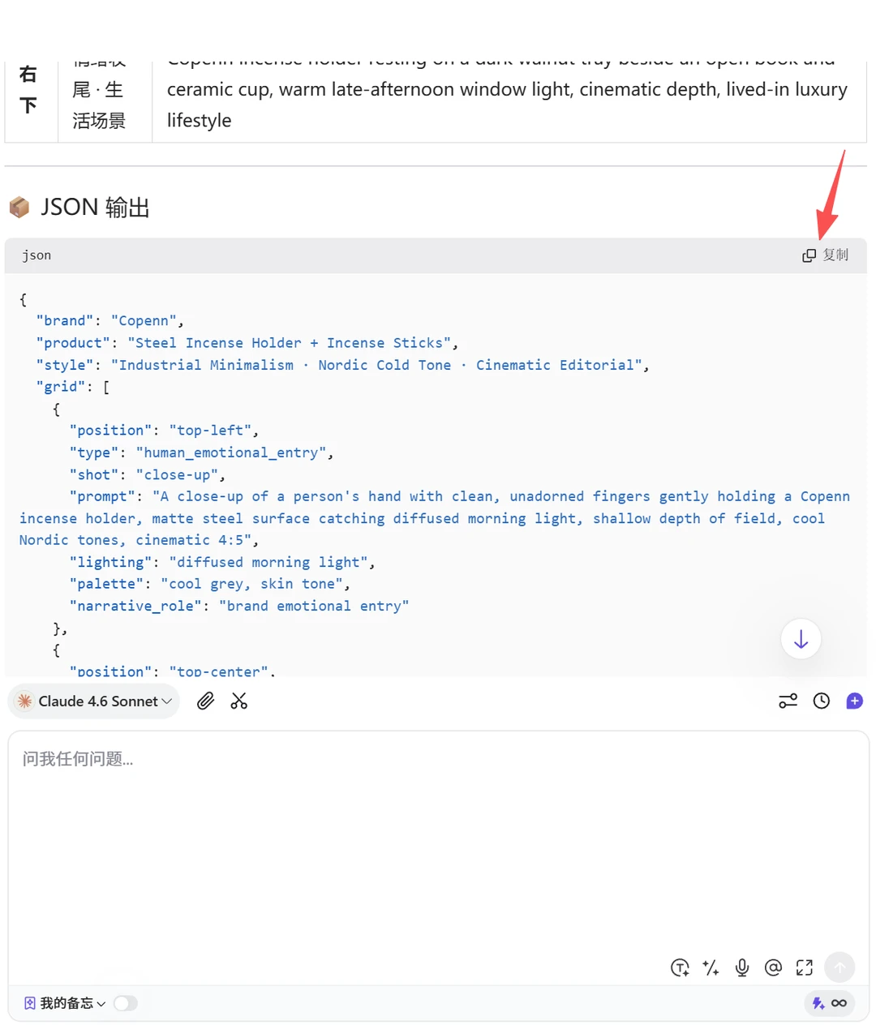The height and width of the screenshot is (1025, 876).
Task: Click the "narrative_role" brand emotional entry line
Action: tap(238, 606)
